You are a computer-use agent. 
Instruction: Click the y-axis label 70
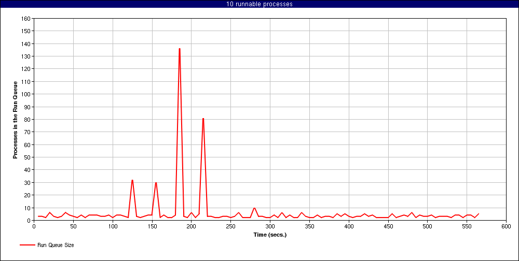[28, 132]
